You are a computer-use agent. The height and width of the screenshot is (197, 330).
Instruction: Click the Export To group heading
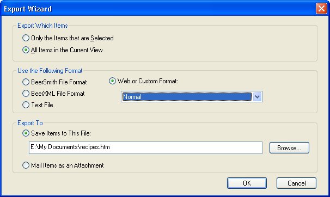click(x=30, y=123)
